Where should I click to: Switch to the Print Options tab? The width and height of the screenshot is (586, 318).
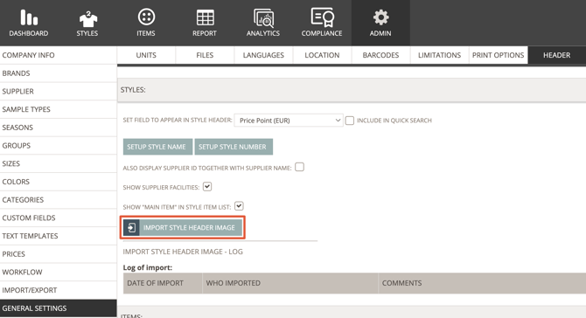(499, 55)
